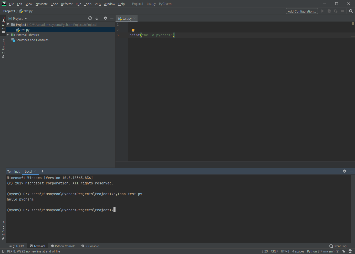Screen dimensions: 355x254
Task: Click the terminal vertical scrollbar
Action: (x=353, y=208)
